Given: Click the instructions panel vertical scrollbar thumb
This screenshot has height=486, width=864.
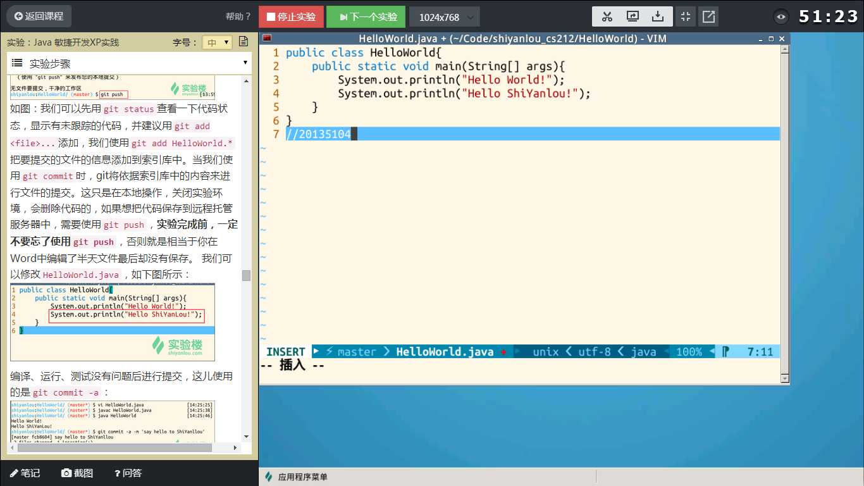Looking at the screenshot, I should click(246, 275).
